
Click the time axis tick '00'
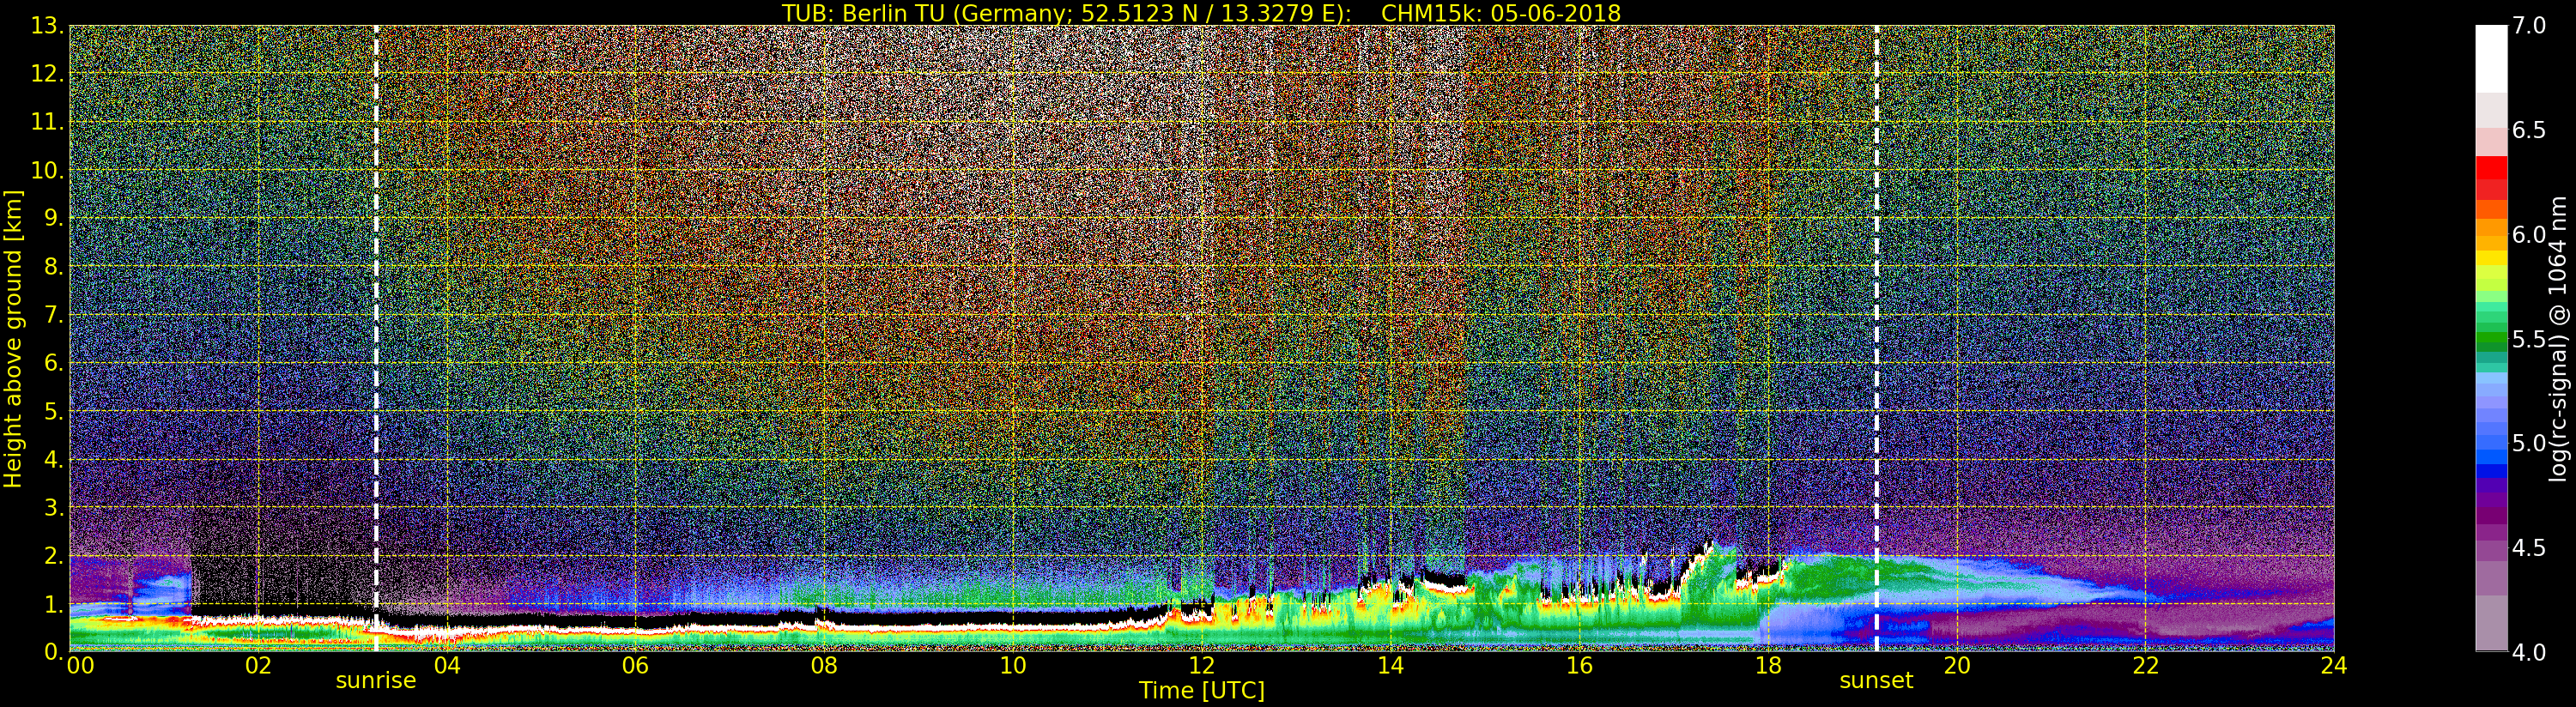pos(80,666)
